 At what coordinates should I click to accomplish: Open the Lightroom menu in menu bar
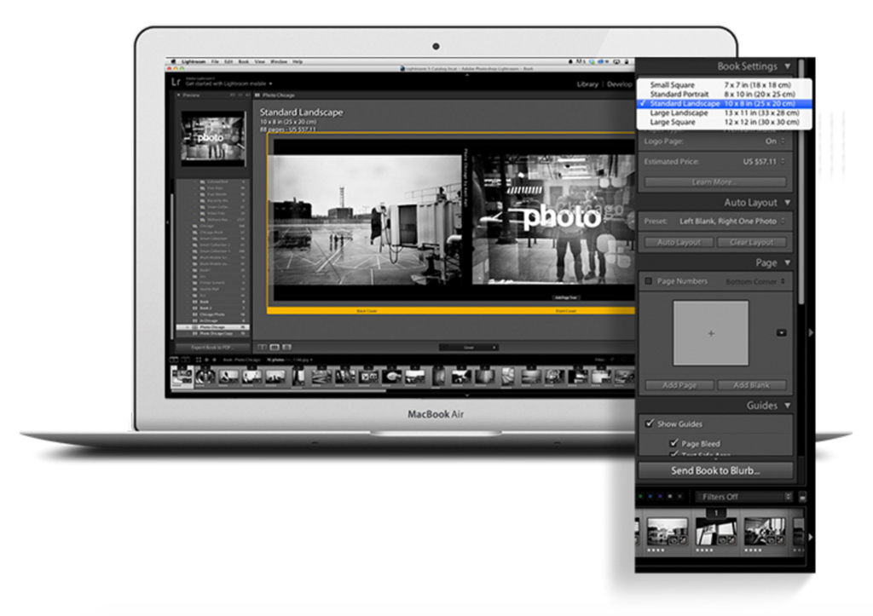[194, 61]
